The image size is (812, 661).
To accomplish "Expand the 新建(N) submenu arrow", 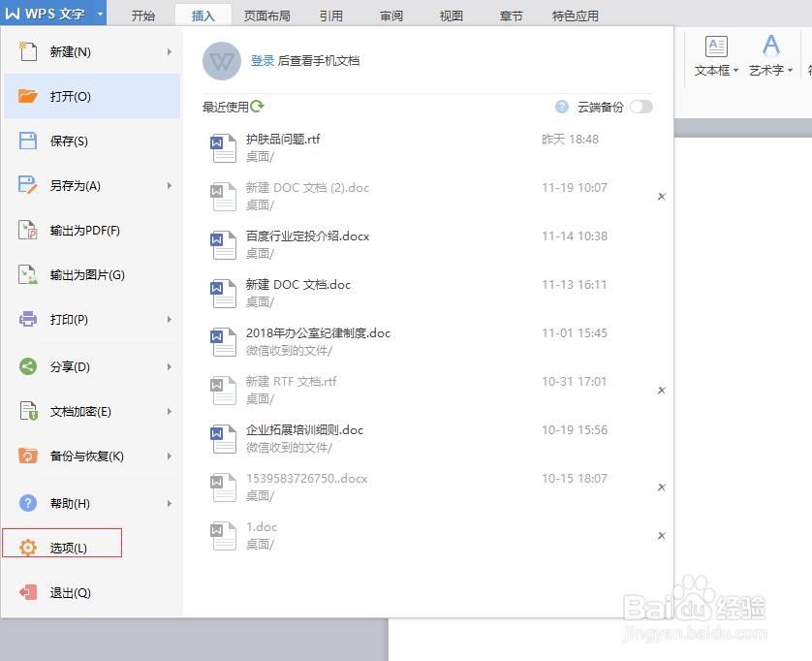I will click(170, 51).
